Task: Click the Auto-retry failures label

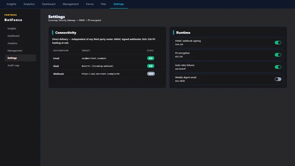Action: (185, 65)
